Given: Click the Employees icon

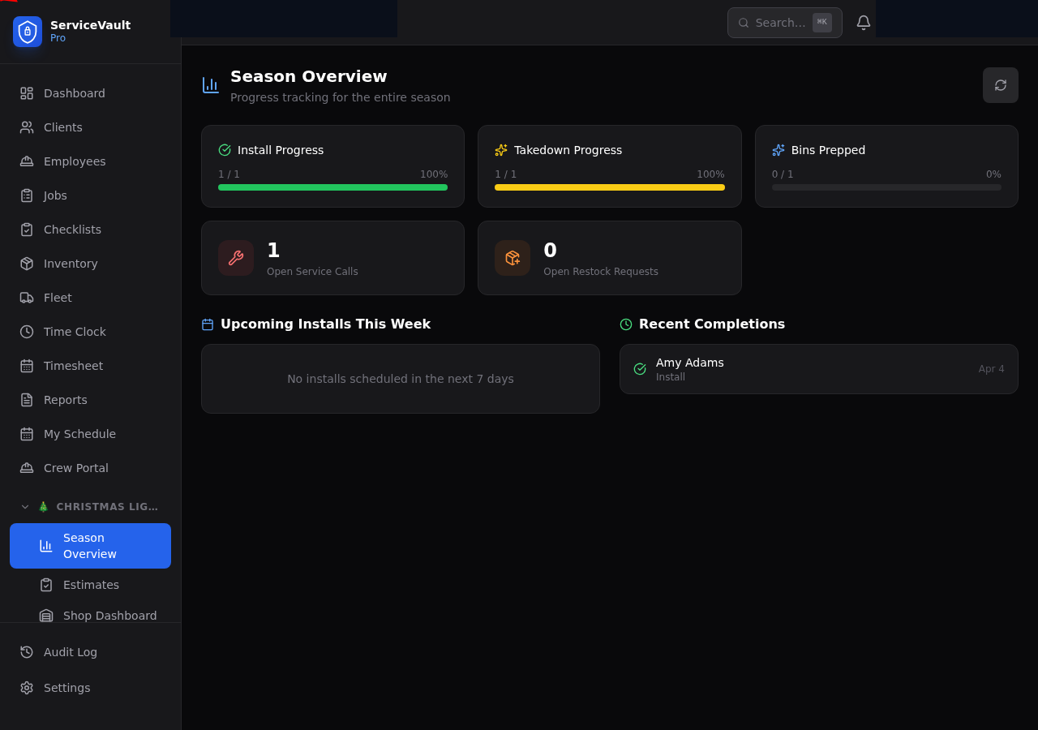Looking at the screenshot, I should (25, 161).
